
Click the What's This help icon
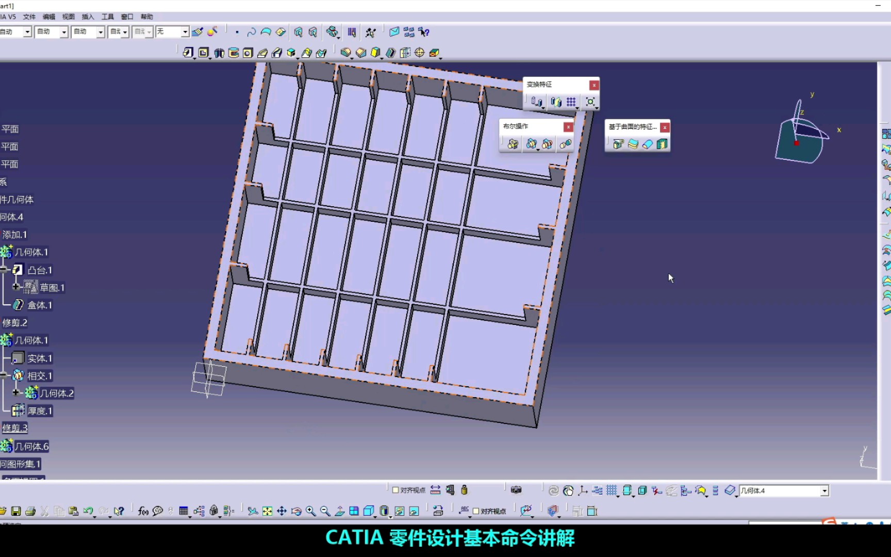click(x=119, y=511)
